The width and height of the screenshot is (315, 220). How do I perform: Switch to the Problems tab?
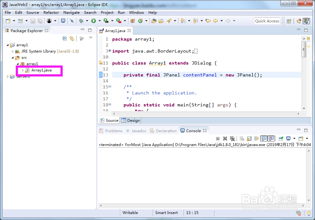click(111, 131)
